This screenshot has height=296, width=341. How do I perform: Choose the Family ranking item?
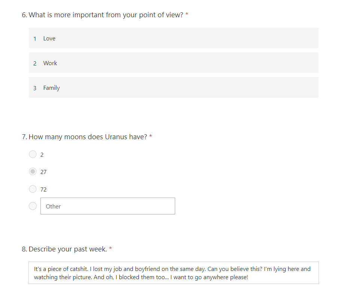[173, 88]
